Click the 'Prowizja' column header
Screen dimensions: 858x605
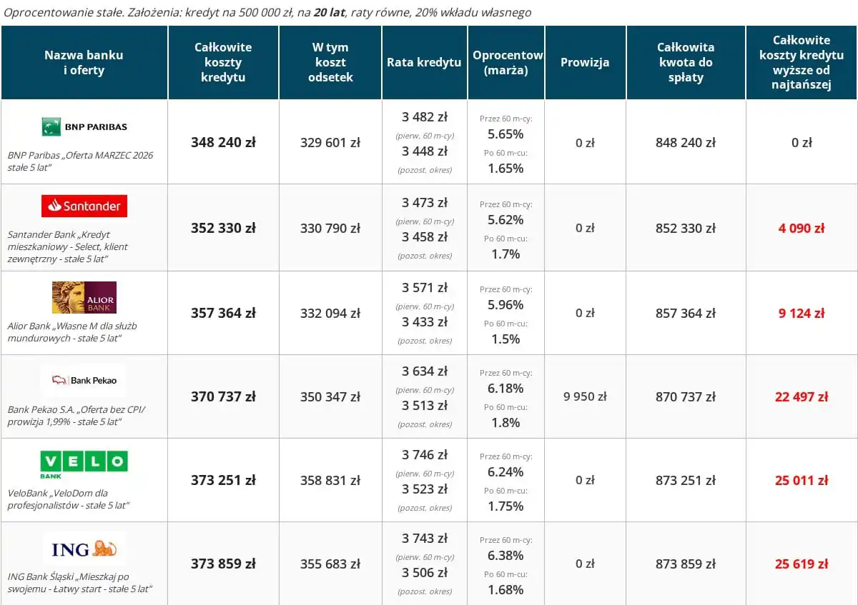(x=585, y=62)
